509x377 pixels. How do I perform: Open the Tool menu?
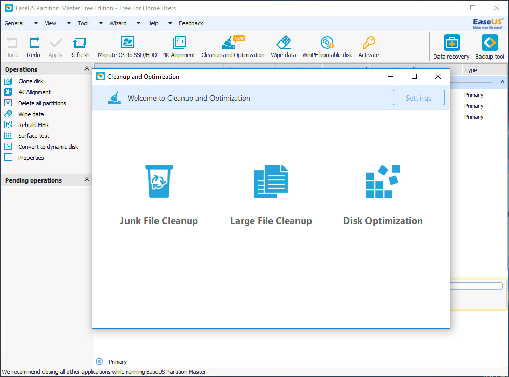point(83,23)
